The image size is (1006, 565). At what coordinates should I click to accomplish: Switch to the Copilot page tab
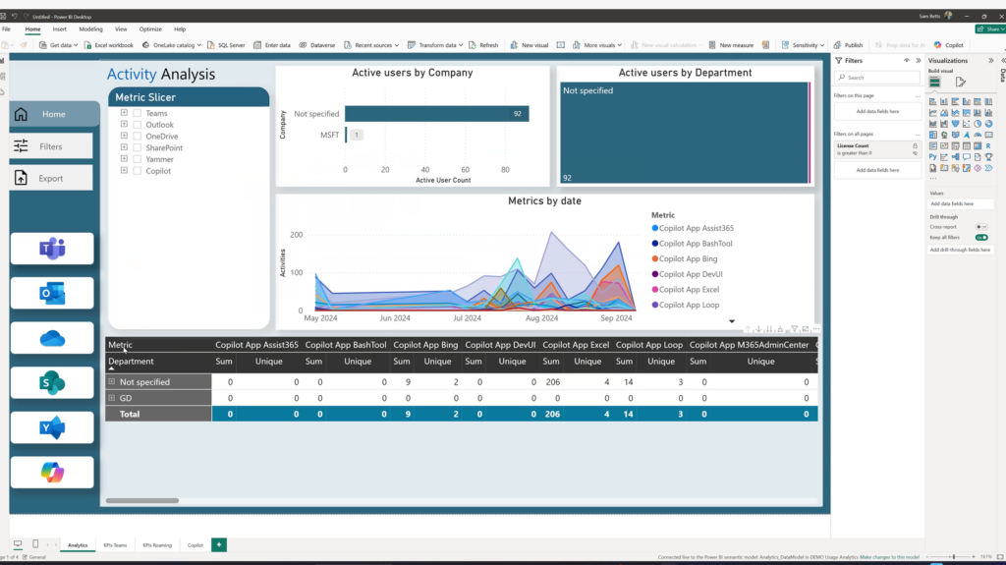tap(196, 545)
